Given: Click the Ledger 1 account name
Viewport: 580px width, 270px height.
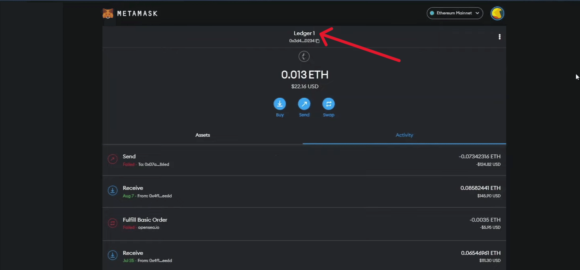Looking at the screenshot, I should click(304, 34).
